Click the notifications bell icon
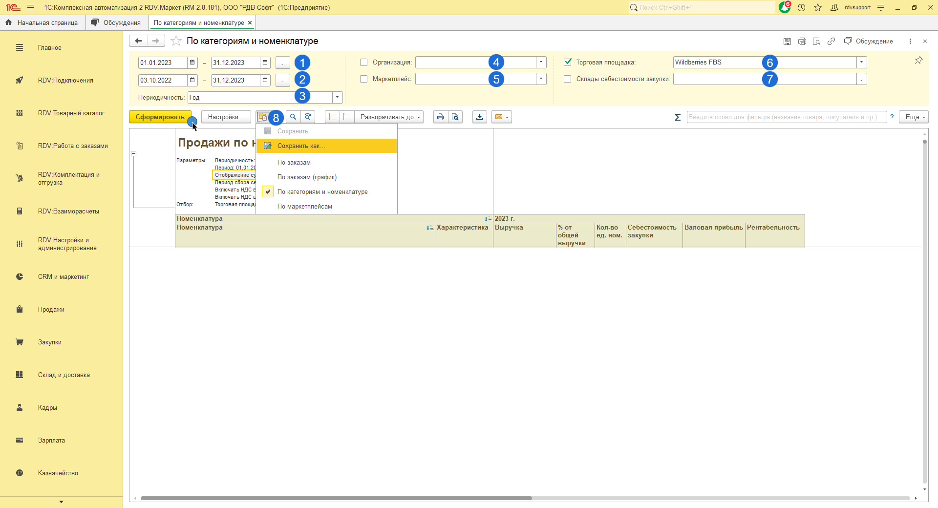Screen dimensions: 938x508 click(x=785, y=8)
